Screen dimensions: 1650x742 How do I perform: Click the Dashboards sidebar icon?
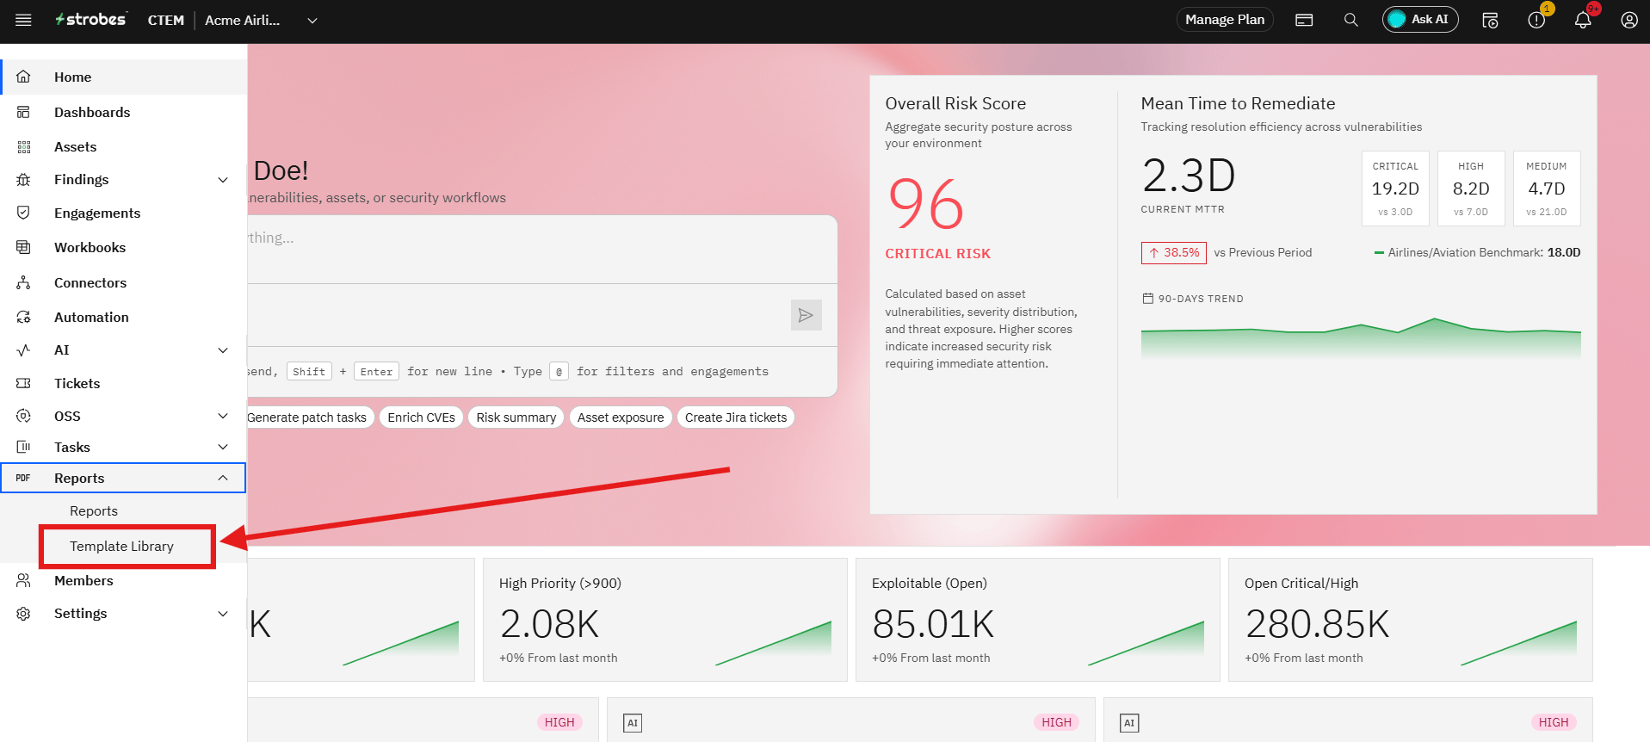point(23,112)
